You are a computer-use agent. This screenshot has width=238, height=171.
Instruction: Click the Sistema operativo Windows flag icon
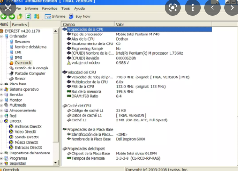pos(6,89)
